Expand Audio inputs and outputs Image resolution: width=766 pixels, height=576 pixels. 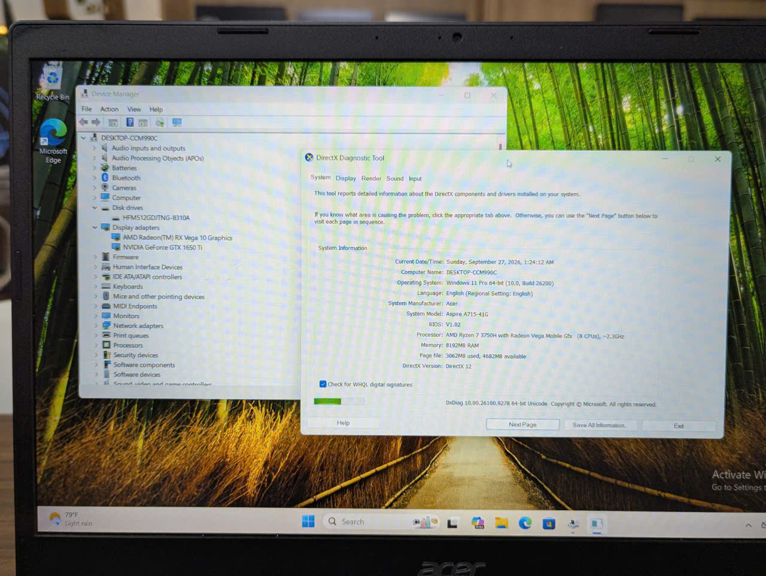(x=94, y=148)
